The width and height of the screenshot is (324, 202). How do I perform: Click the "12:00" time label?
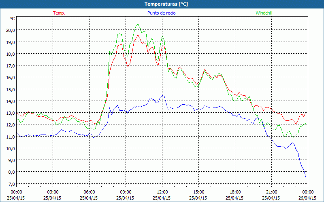click(162, 192)
